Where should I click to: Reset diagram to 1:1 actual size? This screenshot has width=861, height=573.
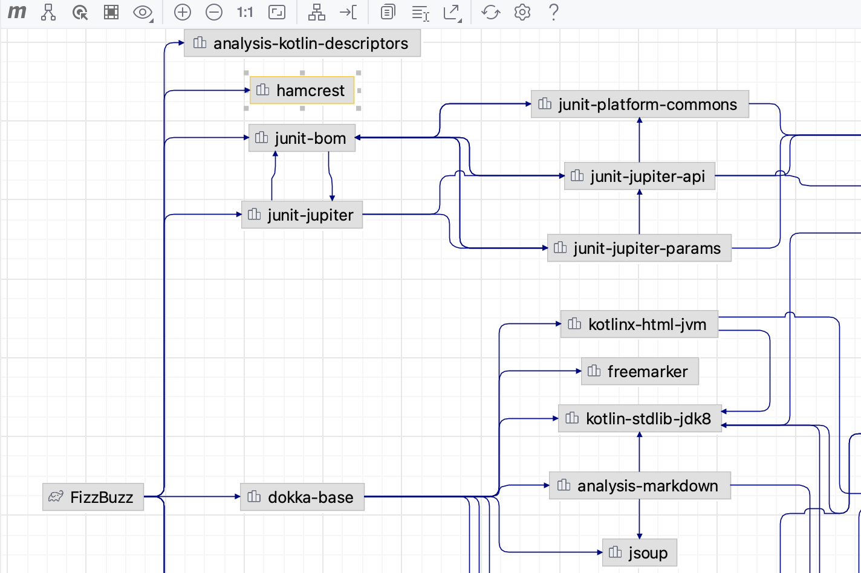coord(245,12)
